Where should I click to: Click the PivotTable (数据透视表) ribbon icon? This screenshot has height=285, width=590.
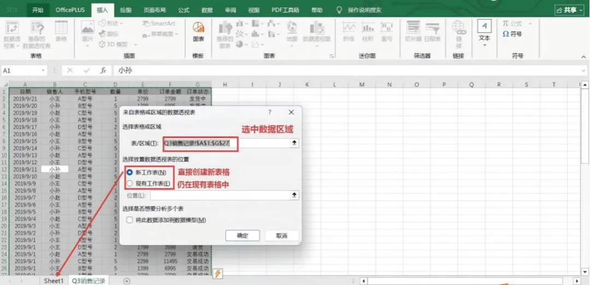click(11, 35)
